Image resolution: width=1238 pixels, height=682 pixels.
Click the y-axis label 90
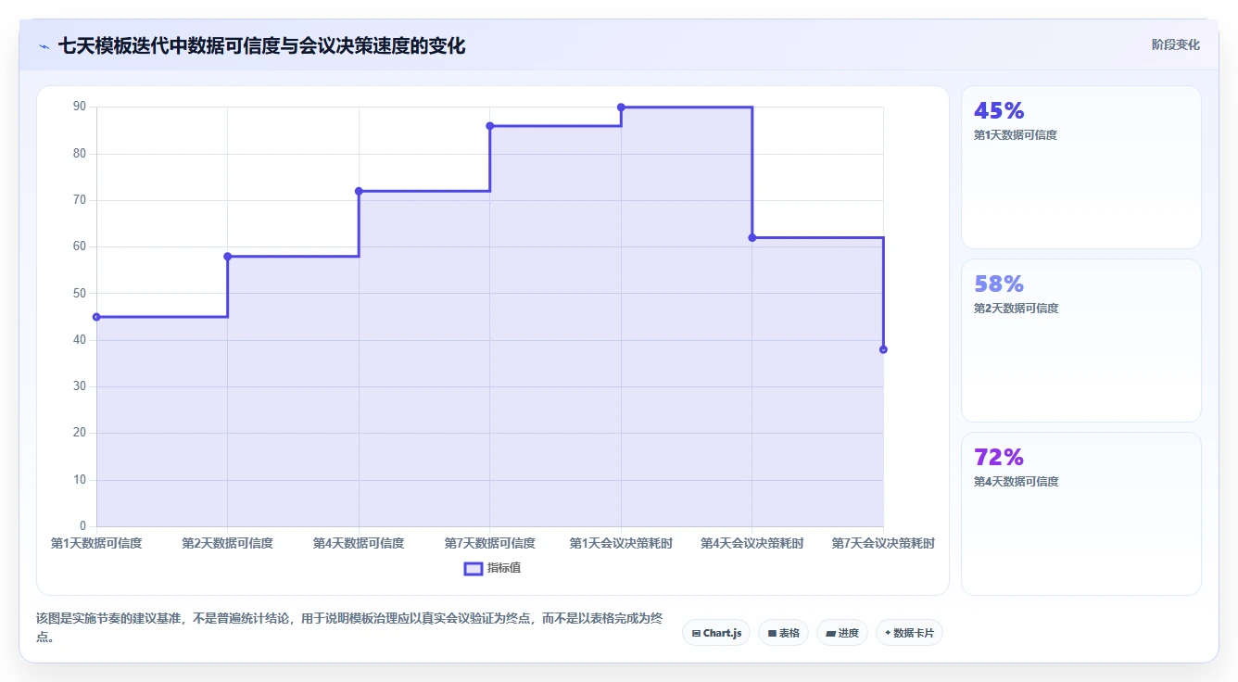point(80,107)
